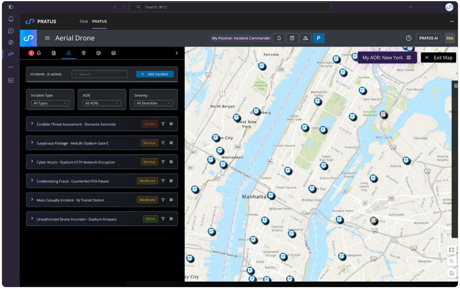Click the SBA user badge
460x289 pixels.
[x=450, y=38]
